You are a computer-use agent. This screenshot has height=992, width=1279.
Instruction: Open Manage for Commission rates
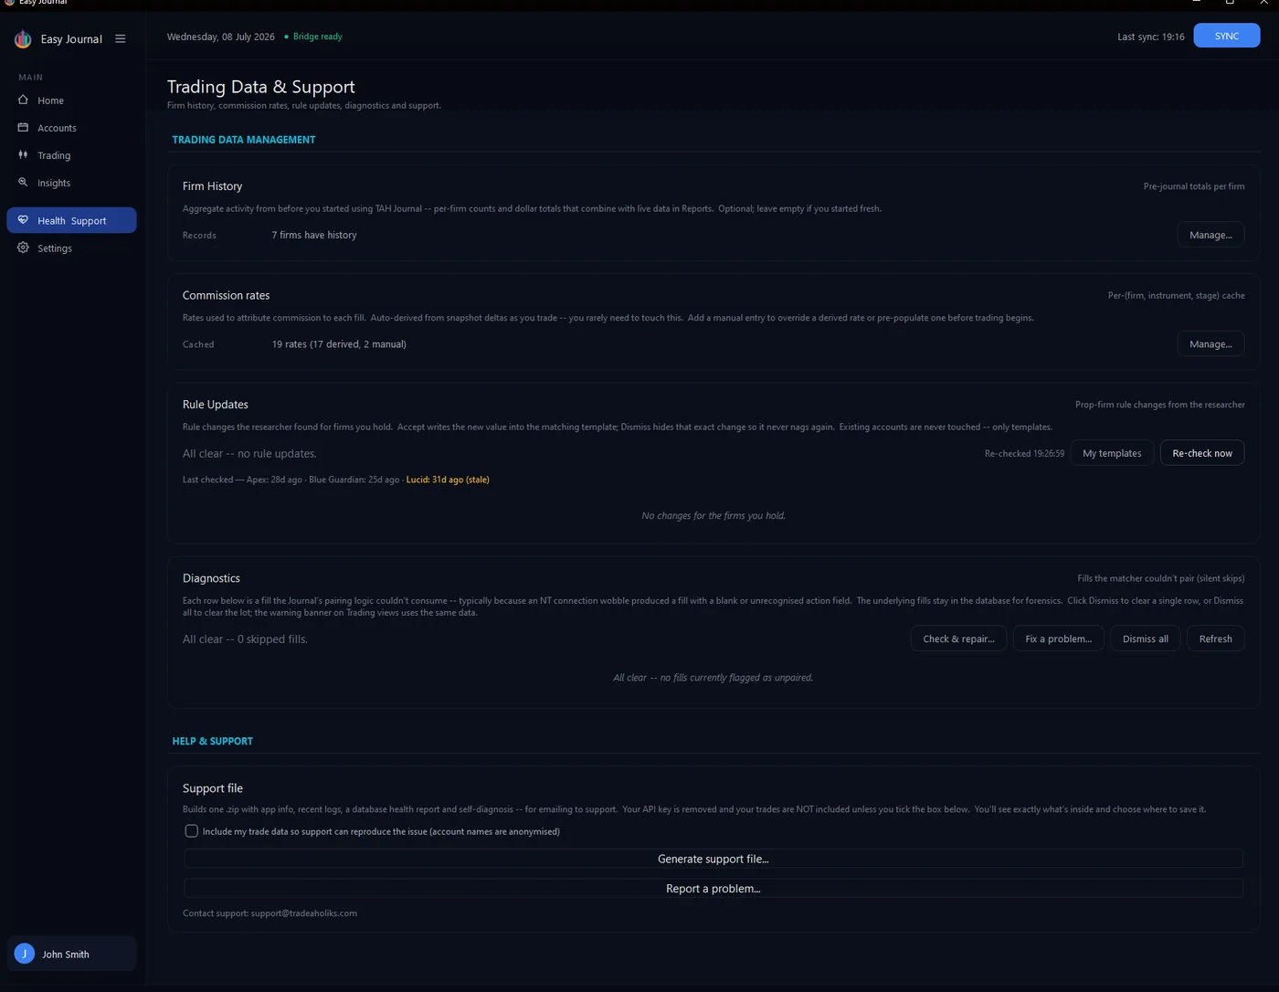(x=1210, y=344)
